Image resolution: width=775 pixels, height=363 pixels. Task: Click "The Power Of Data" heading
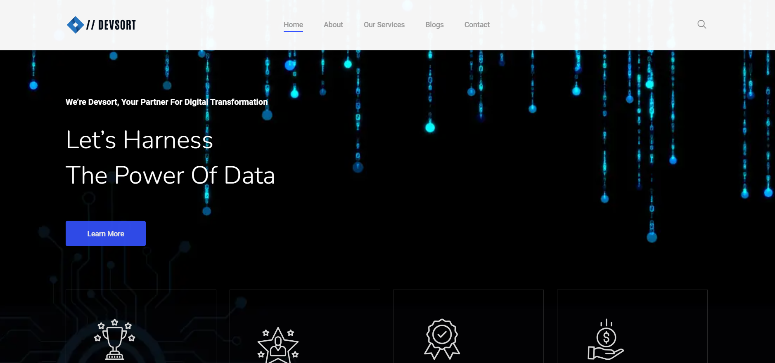coord(170,175)
